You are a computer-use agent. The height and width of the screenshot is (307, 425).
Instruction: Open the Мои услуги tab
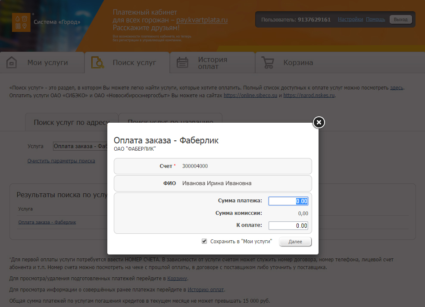coord(42,62)
